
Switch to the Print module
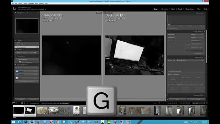click(198, 9)
